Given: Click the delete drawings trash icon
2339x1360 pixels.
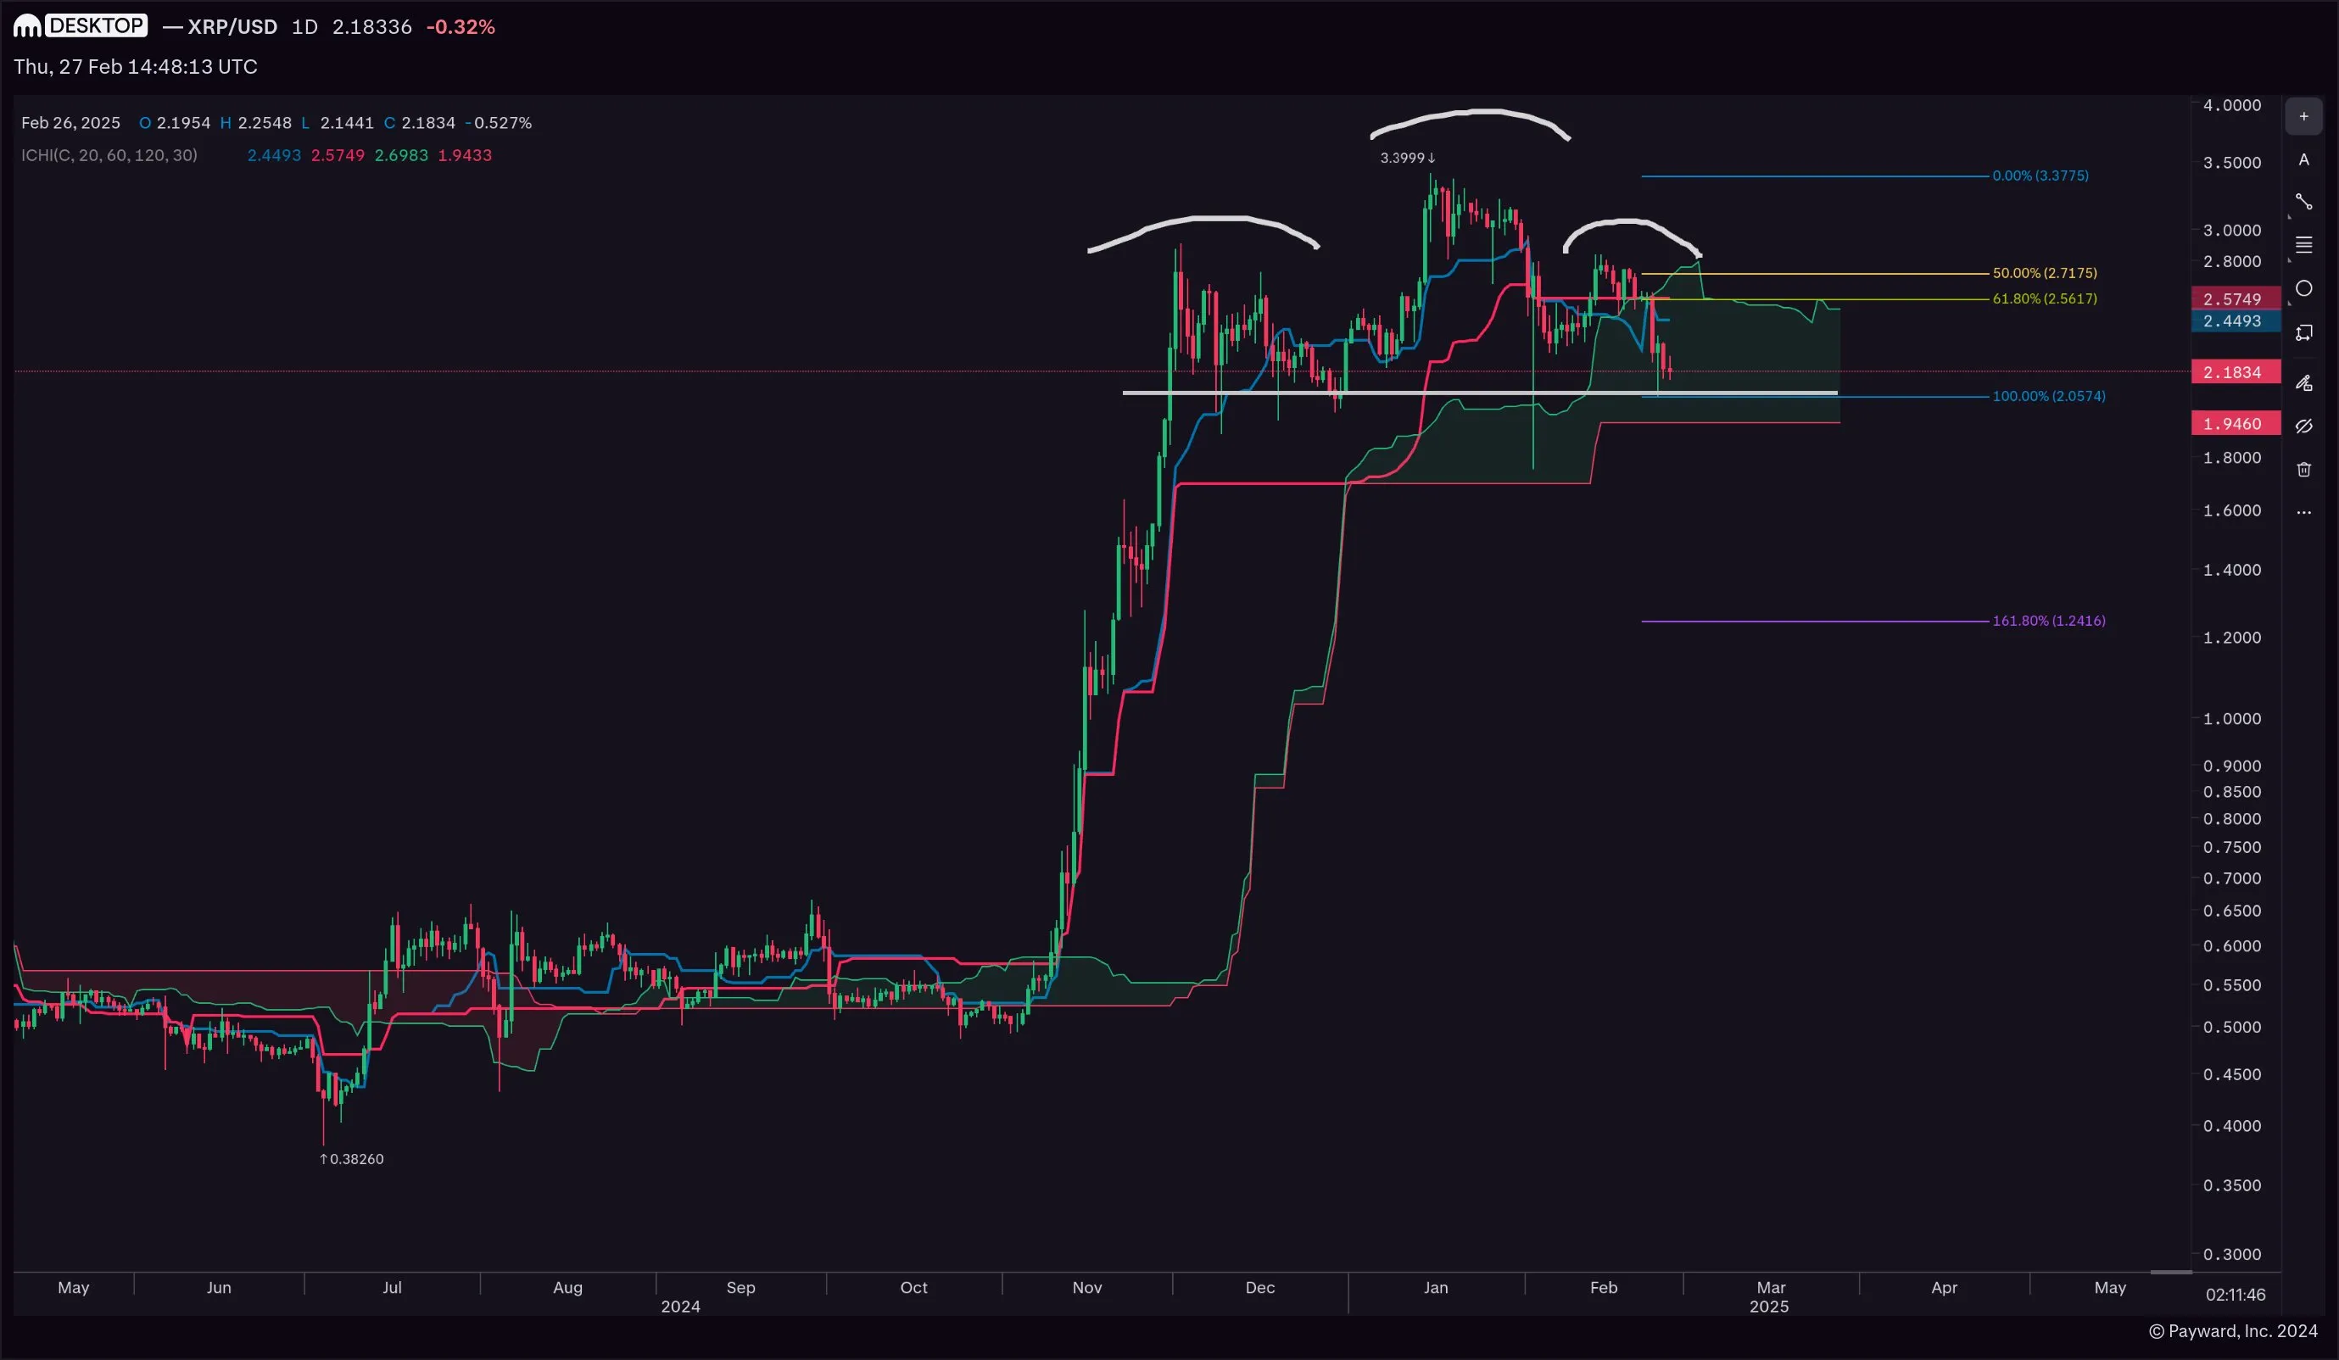Looking at the screenshot, I should (x=2305, y=470).
